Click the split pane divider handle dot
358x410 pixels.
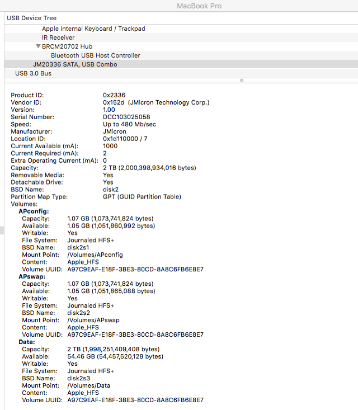[x=242, y=81]
